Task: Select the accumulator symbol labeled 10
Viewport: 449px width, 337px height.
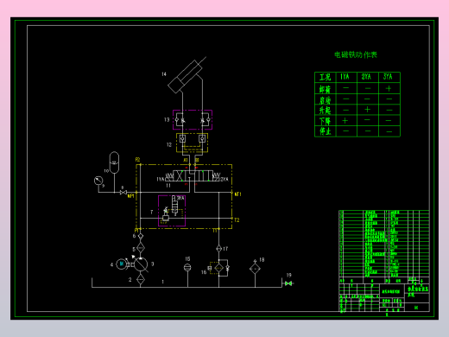Action: point(114,162)
